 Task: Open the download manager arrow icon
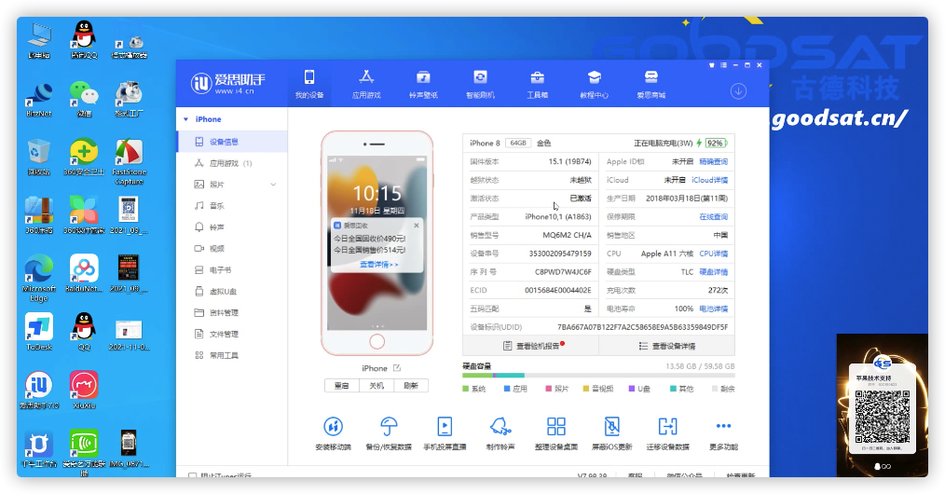pos(738,91)
